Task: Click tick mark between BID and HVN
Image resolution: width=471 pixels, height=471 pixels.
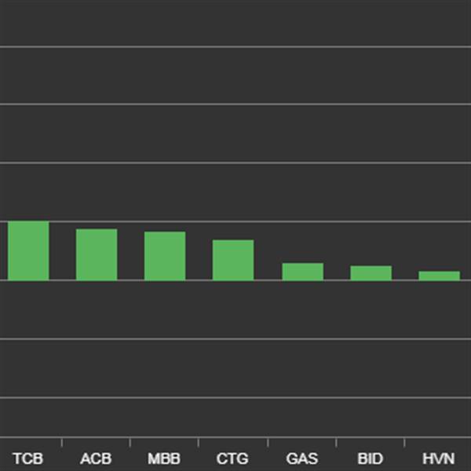Action: [404, 443]
